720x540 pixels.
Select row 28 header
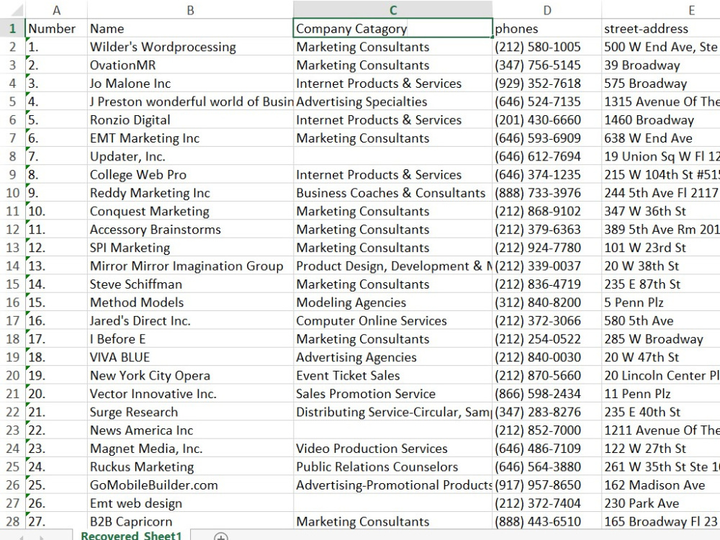(x=12, y=521)
